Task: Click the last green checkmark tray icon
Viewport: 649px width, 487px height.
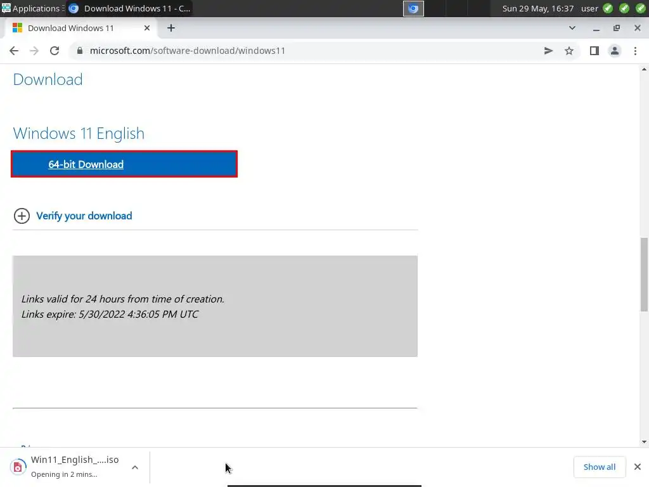Action: pyautogui.click(x=640, y=8)
